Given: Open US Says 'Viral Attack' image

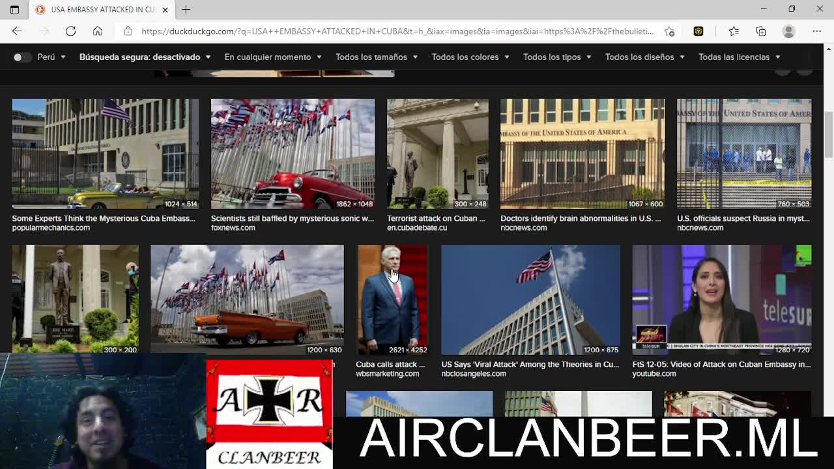Looking at the screenshot, I should tap(530, 300).
